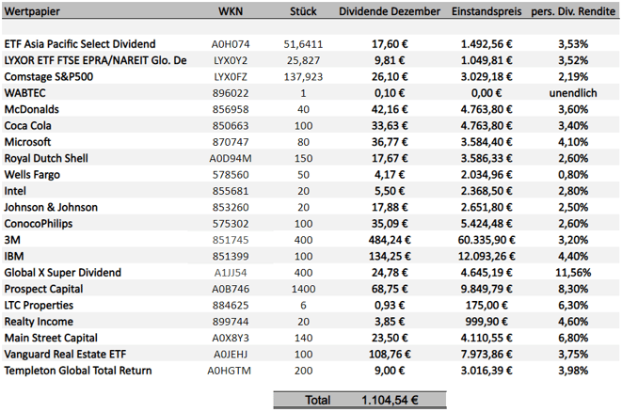Click the dividend value 134,25 €
Image resolution: width=622 pixels, height=412 pixels.
point(390,256)
